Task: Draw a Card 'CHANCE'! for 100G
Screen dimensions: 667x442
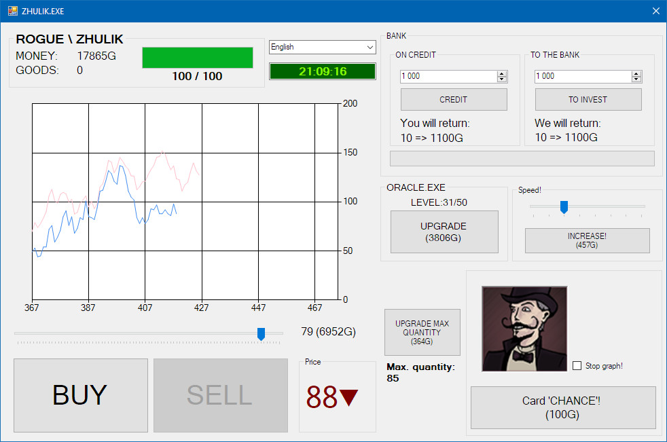Action: click(x=562, y=407)
